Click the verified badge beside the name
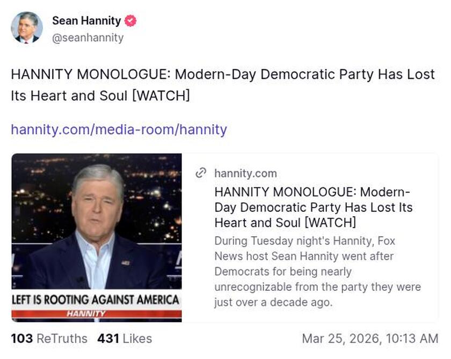451x359 pixels. (130, 21)
